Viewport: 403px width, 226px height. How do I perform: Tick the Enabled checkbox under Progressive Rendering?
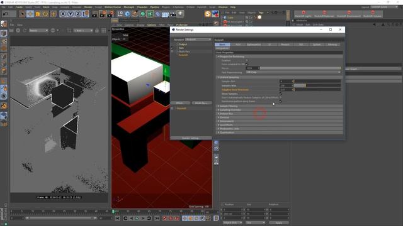point(247,60)
